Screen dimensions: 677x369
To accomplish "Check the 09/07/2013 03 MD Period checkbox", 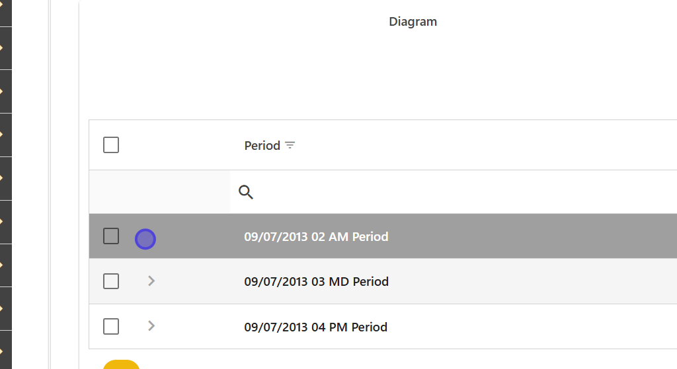I will [x=111, y=281].
